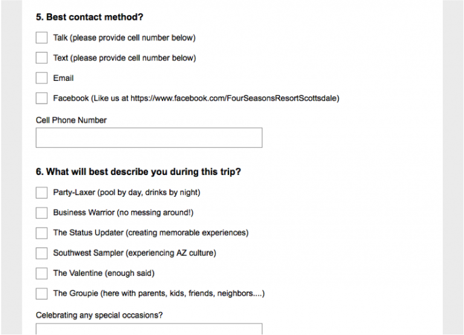Tick The Valentine checkbox

point(42,273)
